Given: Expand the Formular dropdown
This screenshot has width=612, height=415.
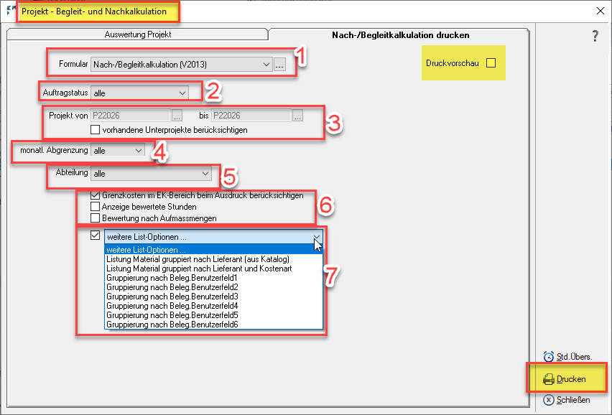Looking at the screenshot, I should (266, 65).
